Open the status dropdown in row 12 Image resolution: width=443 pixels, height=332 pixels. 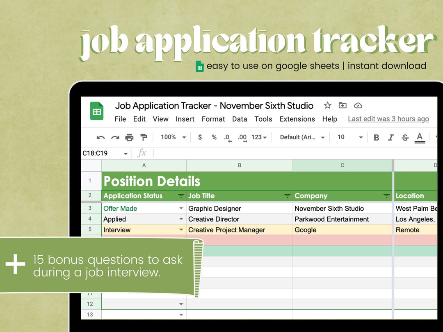tap(181, 304)
